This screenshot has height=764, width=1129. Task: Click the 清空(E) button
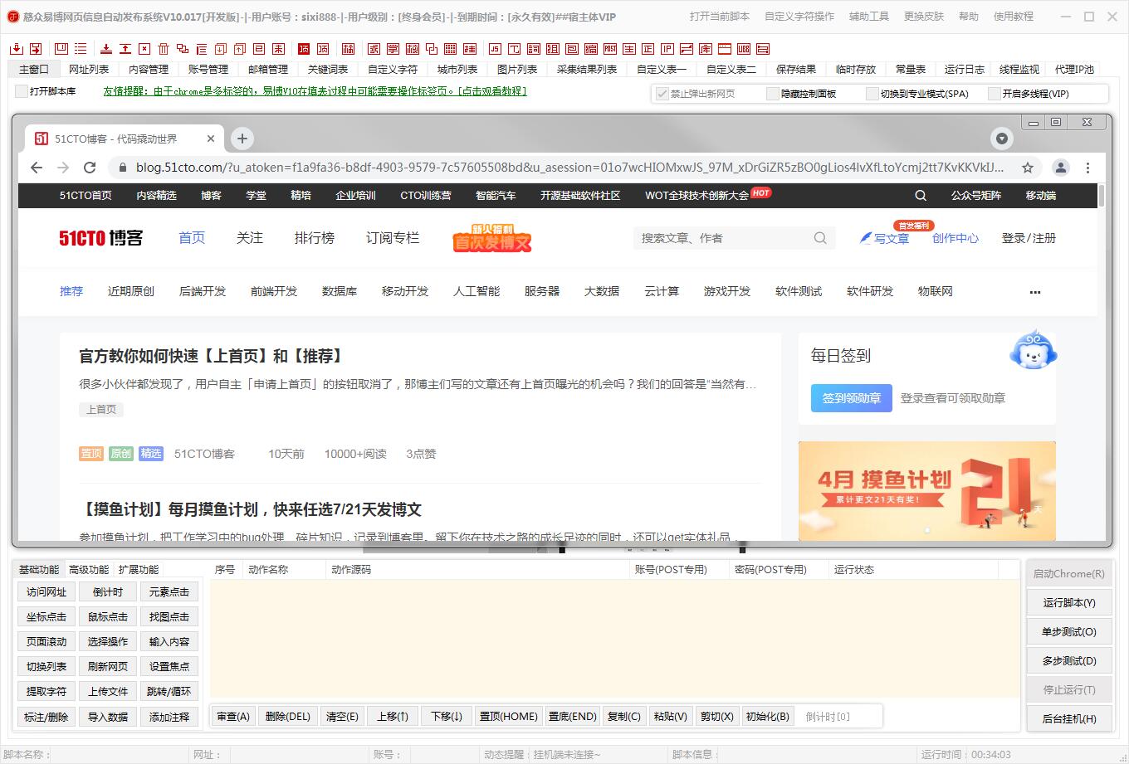click(x=342, y=717)
